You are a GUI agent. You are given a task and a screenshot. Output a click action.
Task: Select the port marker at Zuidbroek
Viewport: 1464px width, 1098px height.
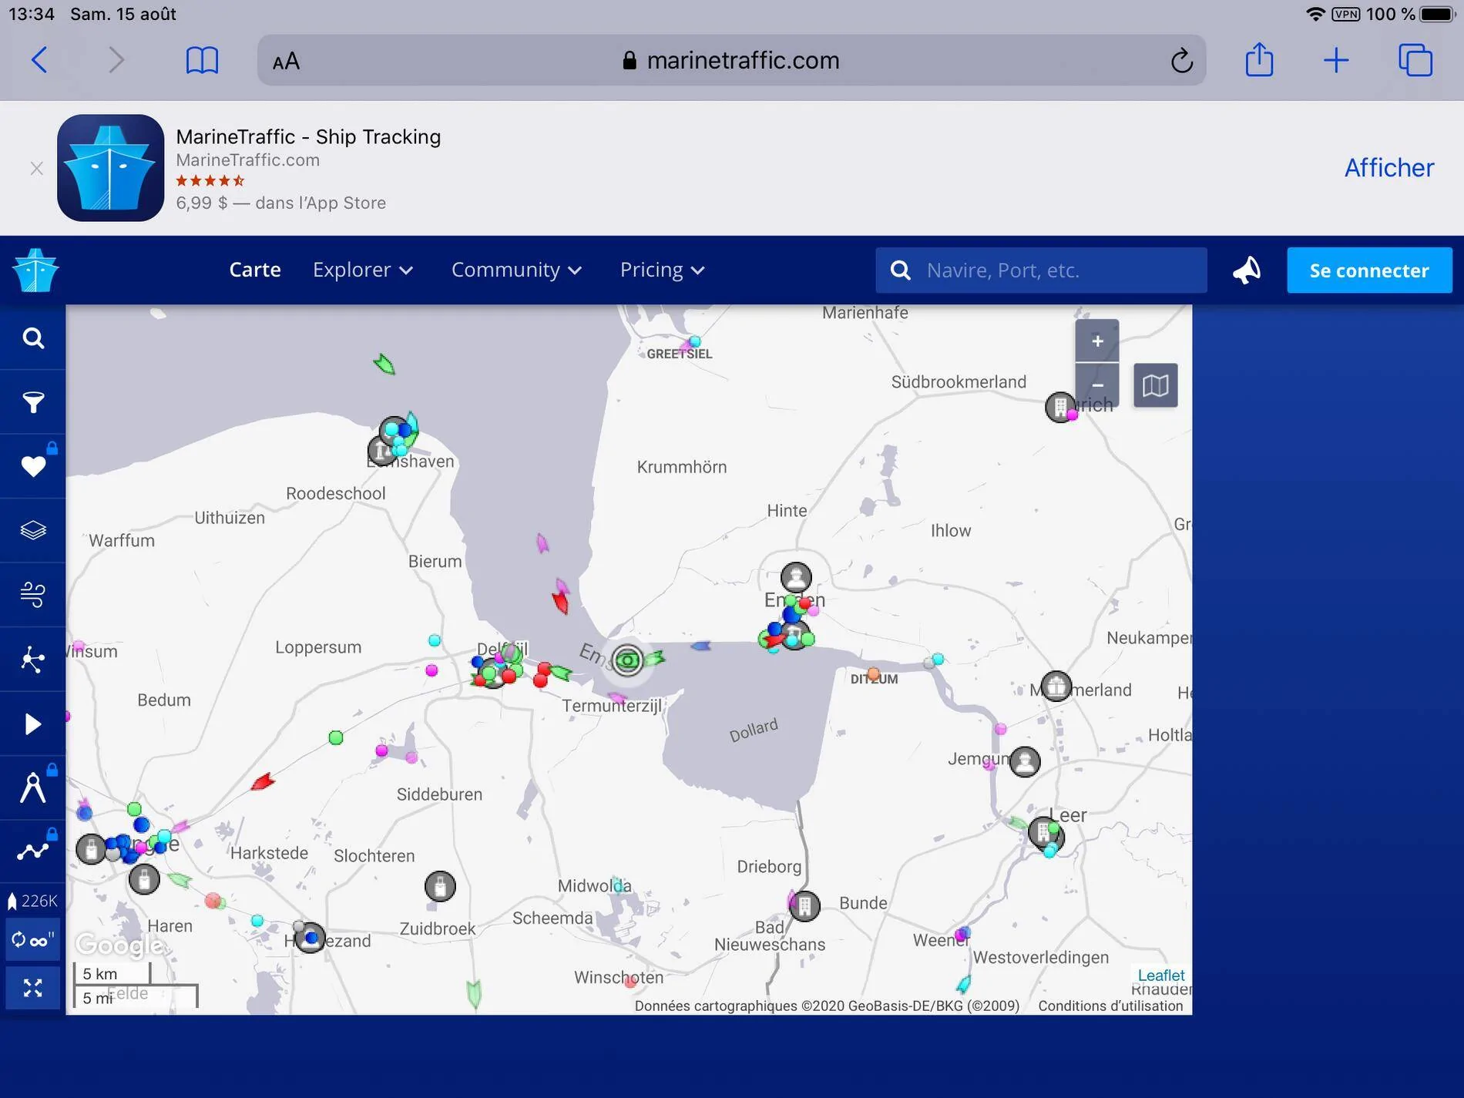click(440, 886)
